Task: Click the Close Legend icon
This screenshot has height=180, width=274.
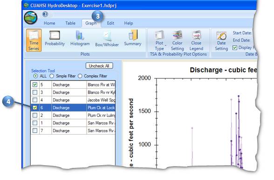Action: (x=196, y=36)
